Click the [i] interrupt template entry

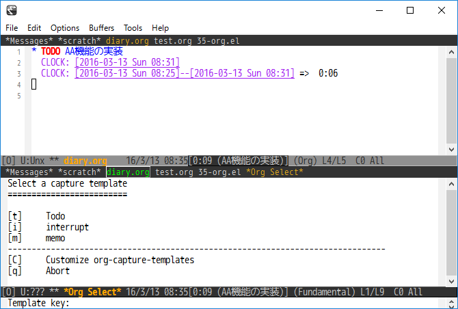click(x=49, y=227)
